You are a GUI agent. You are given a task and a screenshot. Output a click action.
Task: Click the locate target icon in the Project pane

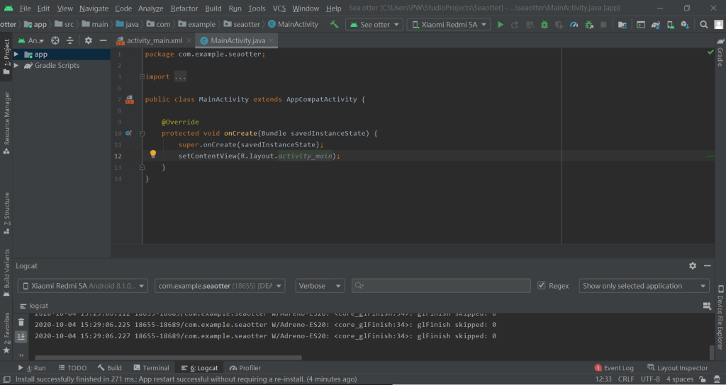(55, 40)
